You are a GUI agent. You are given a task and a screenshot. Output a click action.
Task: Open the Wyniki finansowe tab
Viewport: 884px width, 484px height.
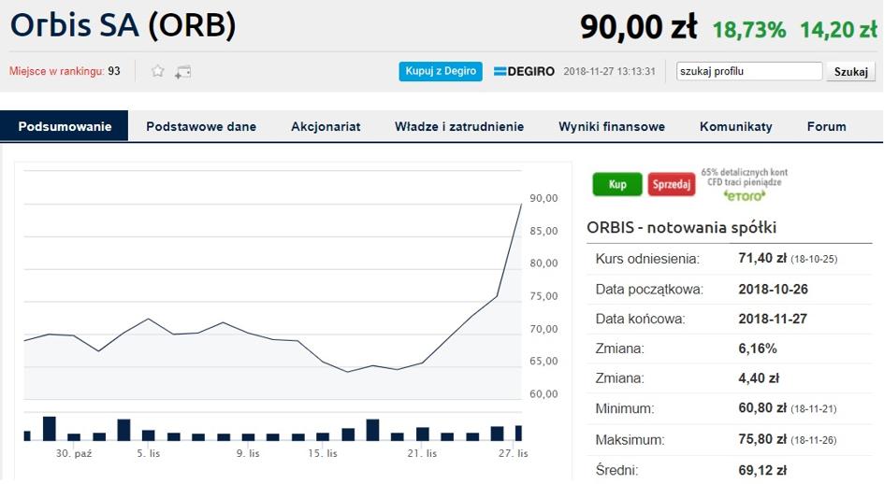point(612,126)
